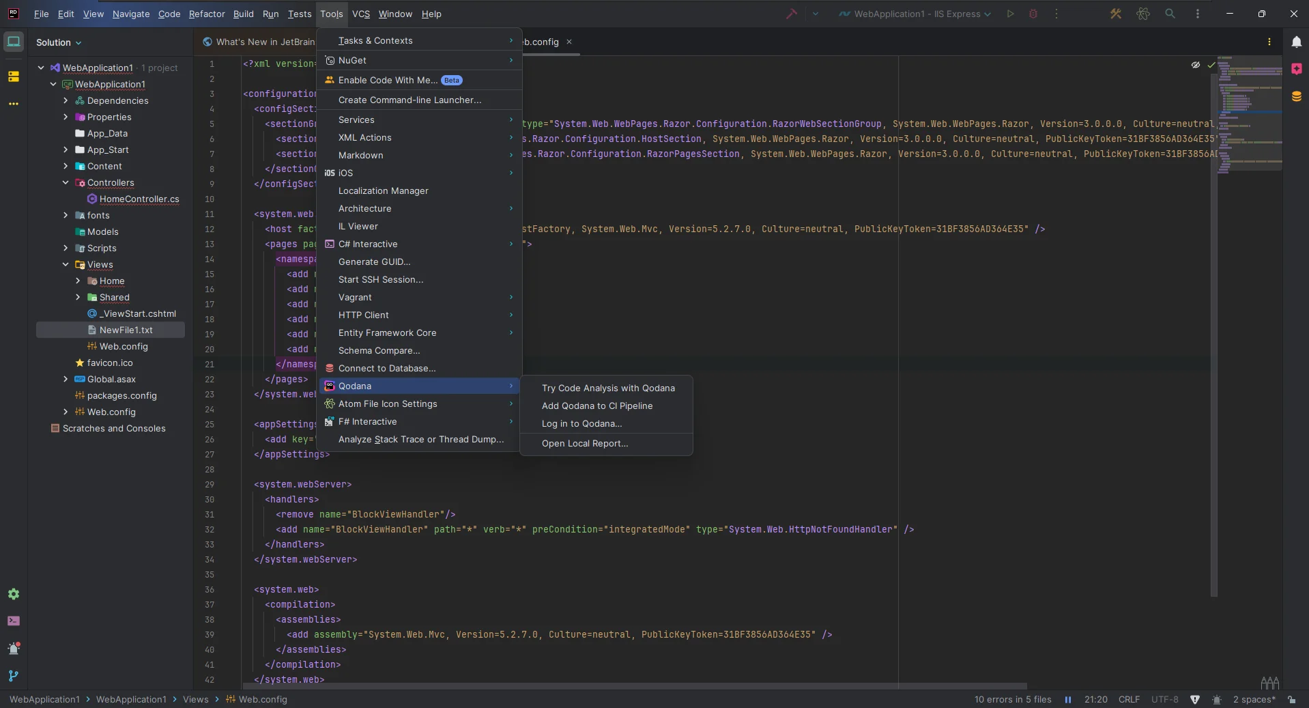Screen dimensions: 1309x708
Task: Click the Build hammer icon in toolbar
Action: (791, 14)
